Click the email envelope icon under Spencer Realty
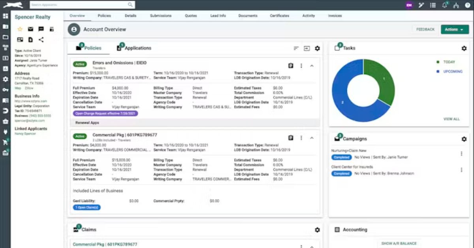Viewport: 474px width, 248px height. (30, 29)
